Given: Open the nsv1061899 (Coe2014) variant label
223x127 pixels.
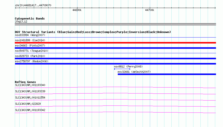Looking at the screenshot, I should [x=30, y=40].
